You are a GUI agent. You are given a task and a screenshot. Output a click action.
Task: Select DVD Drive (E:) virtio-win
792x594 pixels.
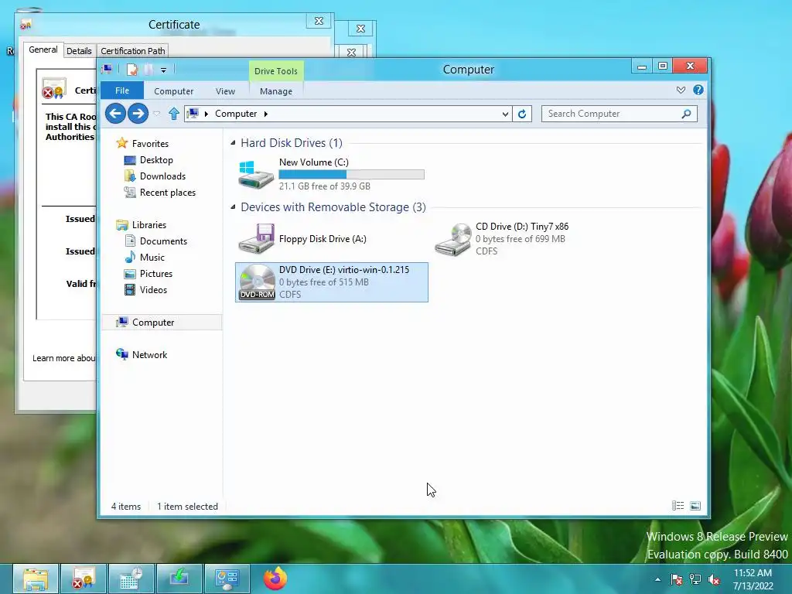[331, 282]
